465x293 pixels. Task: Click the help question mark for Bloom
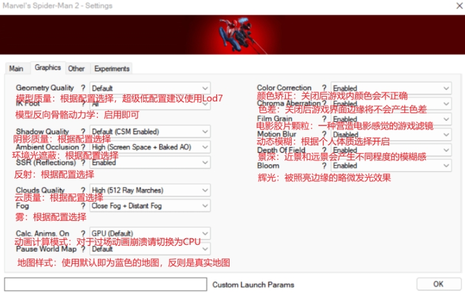pyautogui.click(x=324, y=165)
